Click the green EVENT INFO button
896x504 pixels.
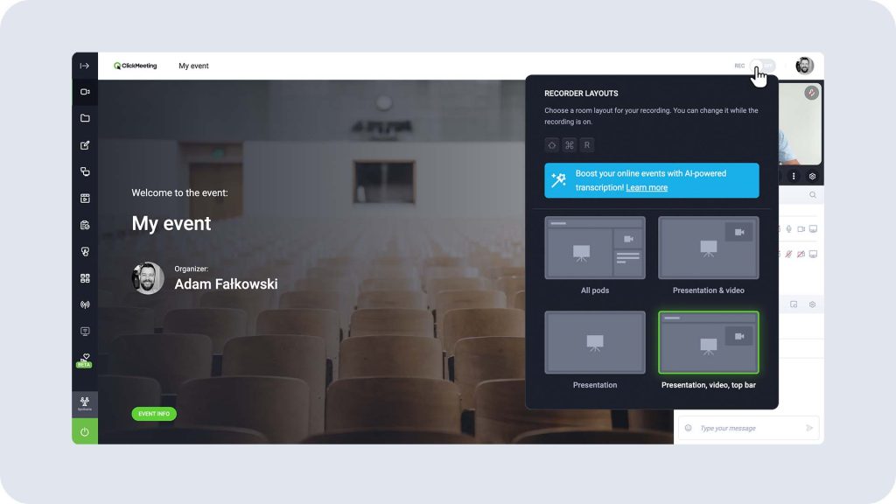pos(154,414)
